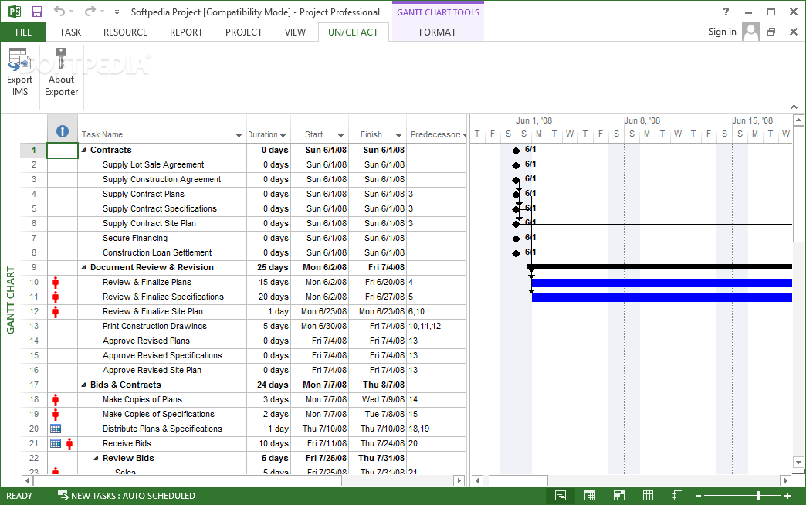This screenshot has height=505, width=806.
Task: Click the zoom out minus button
Action: (x=699, y=496)
